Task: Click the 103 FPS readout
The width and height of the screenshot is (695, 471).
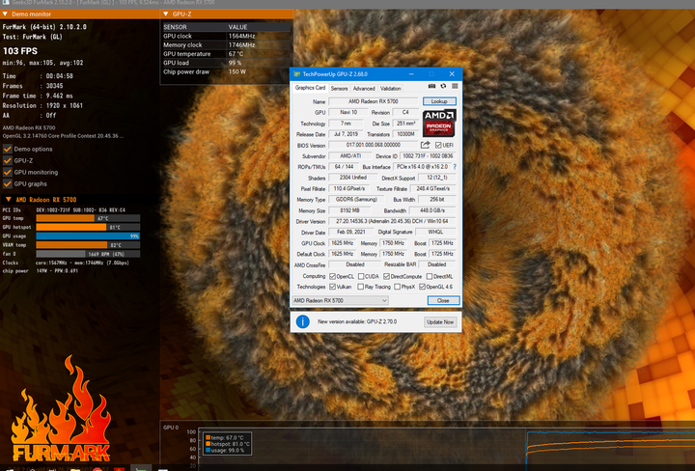Action: 20,51
